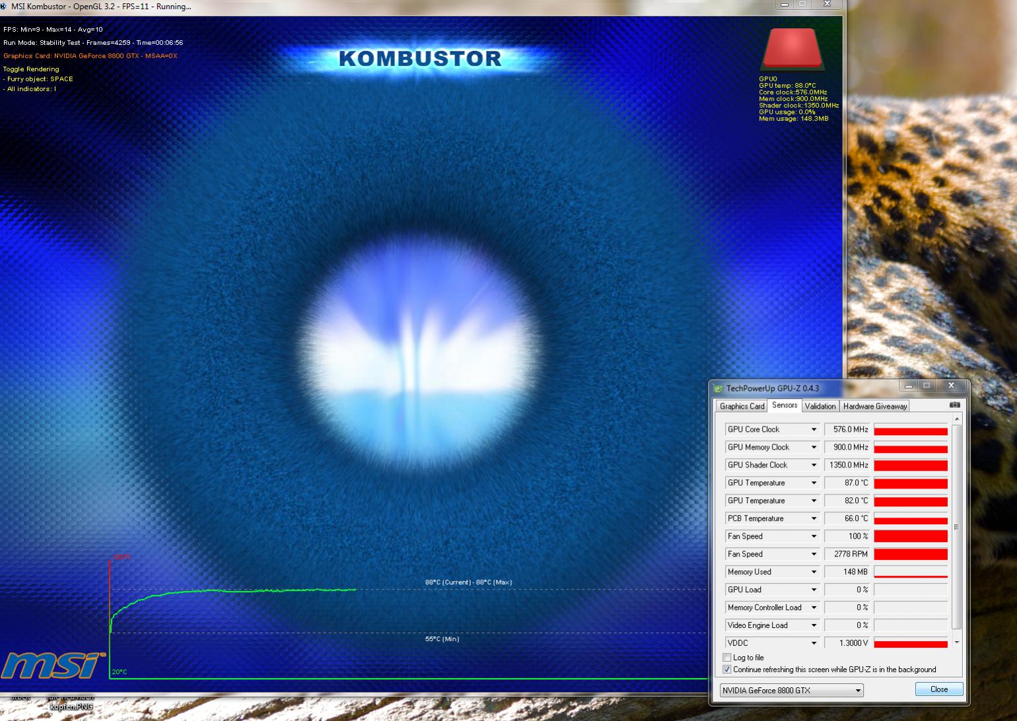Select the Sensors tab
The width and height of the screenshot is (1017, 721).
785,405
